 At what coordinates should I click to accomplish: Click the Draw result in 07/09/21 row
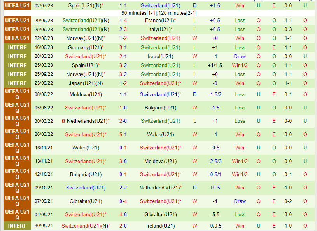[240, 201]
